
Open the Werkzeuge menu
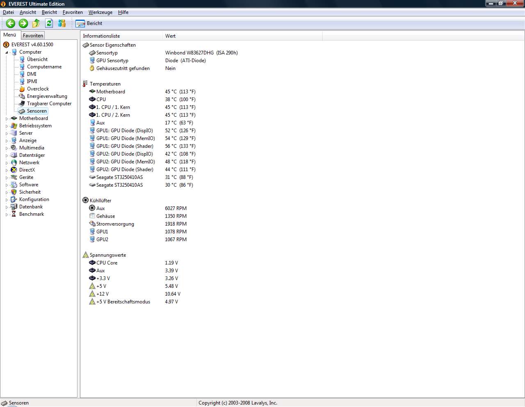(100, 12)
